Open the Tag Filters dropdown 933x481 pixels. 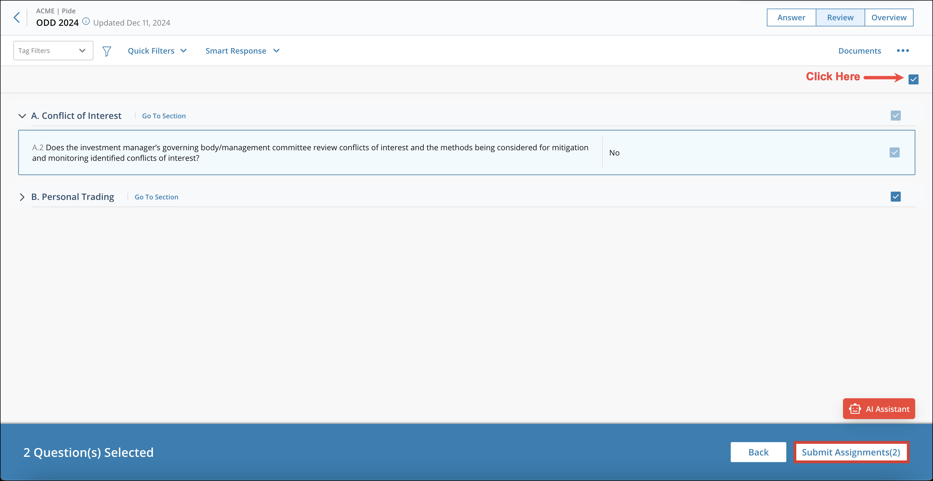53,50
